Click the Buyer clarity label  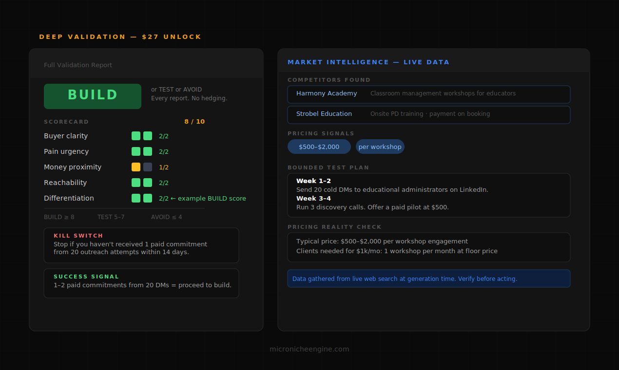click(x=66, y=136)
